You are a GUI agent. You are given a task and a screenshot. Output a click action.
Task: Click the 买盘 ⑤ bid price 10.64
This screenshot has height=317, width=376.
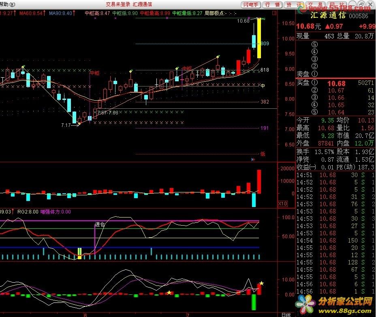click(x=336, y=112)
